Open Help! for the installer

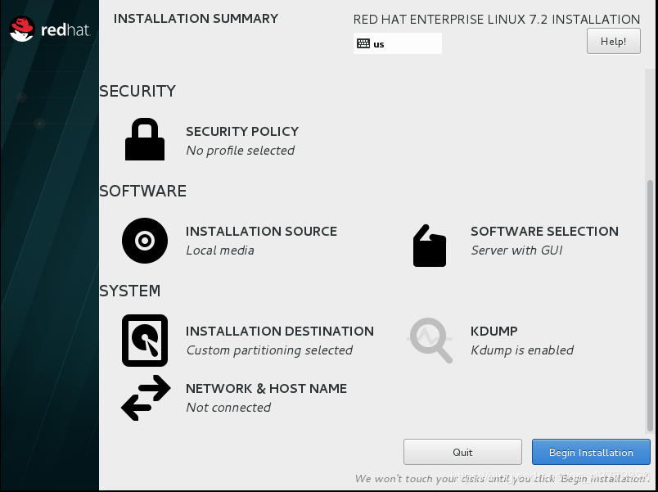614,41
